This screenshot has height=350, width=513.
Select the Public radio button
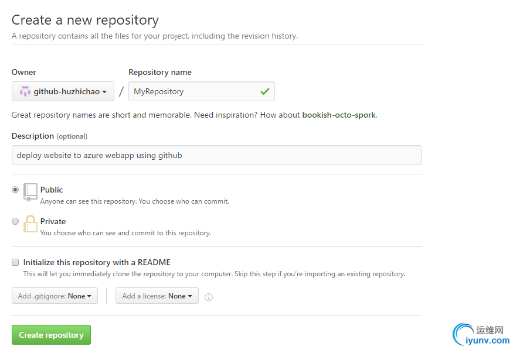coord(15,190)
